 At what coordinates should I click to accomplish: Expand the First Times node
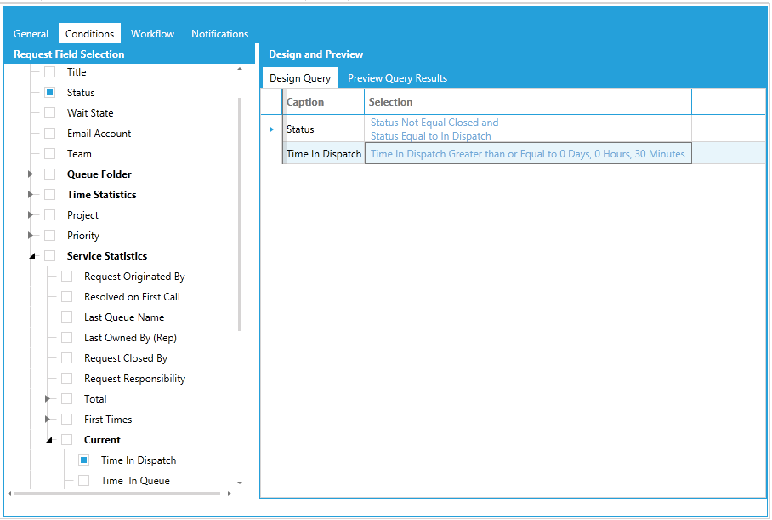pos(48,420)
